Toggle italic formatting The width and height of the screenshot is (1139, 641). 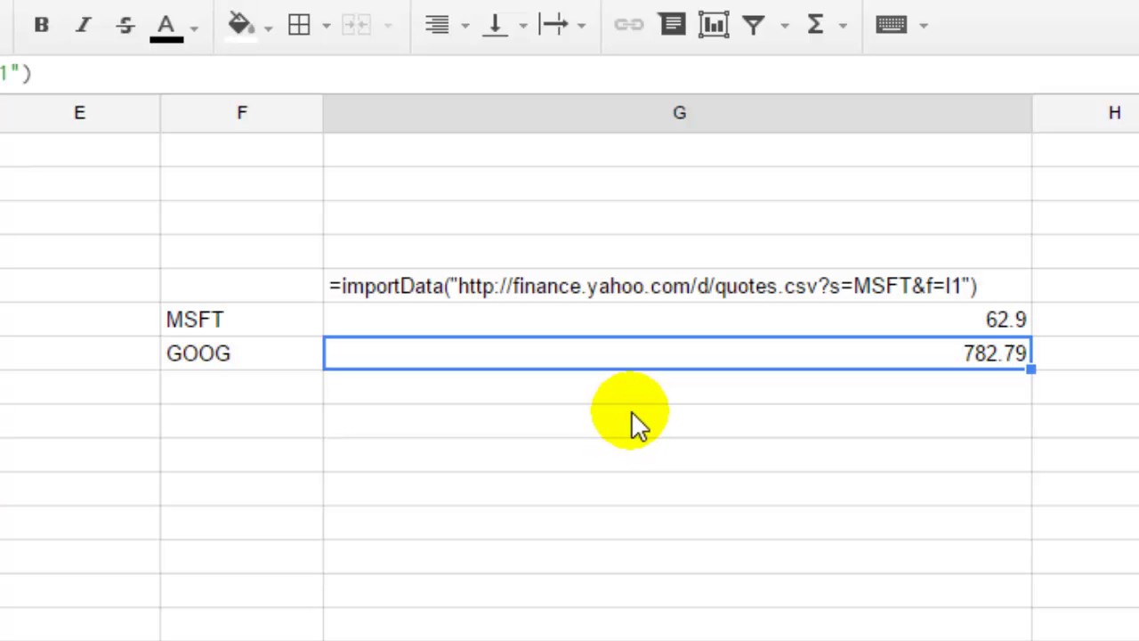(83, 25)
